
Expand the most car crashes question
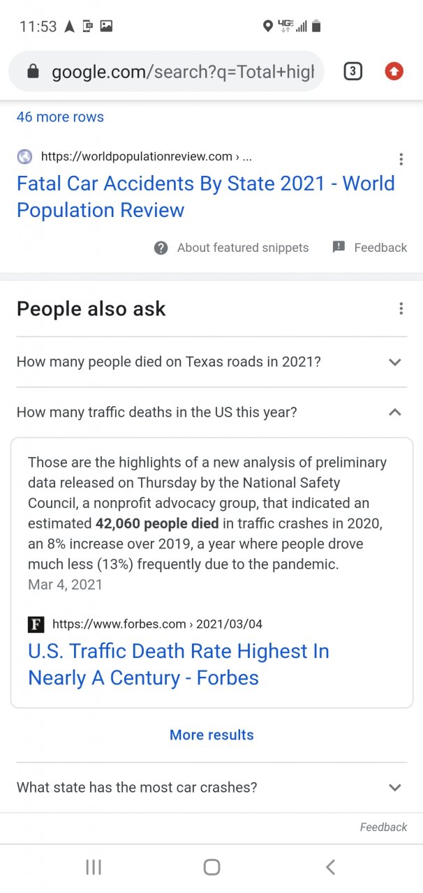[x=394, y=788]
